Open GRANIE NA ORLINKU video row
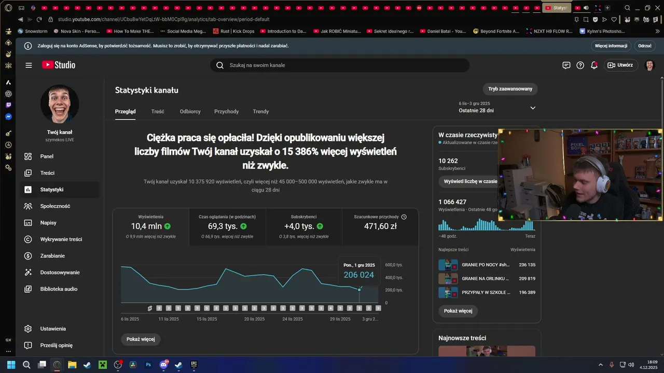 coord(487,279)
